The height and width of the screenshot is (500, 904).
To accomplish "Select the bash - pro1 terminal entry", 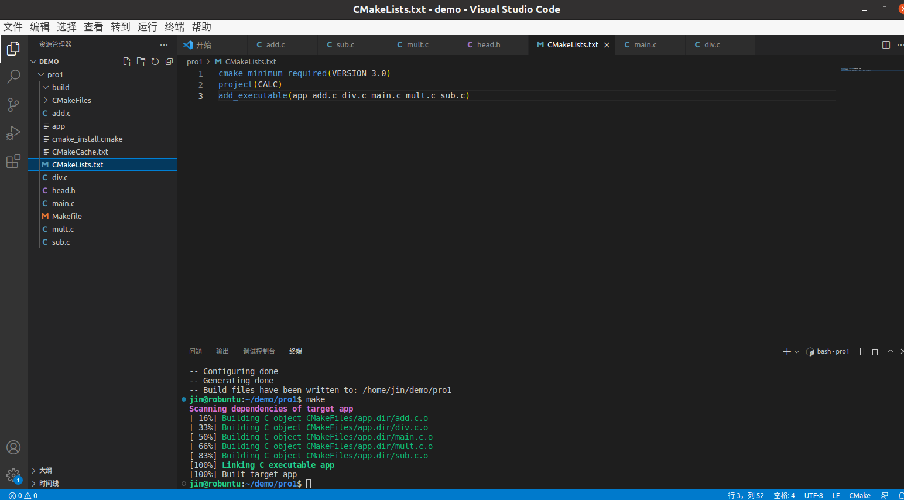I will (x=827, y=351).
